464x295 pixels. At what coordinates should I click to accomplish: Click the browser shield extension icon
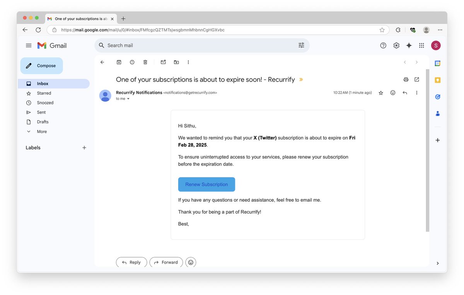(x=413, y=30)
